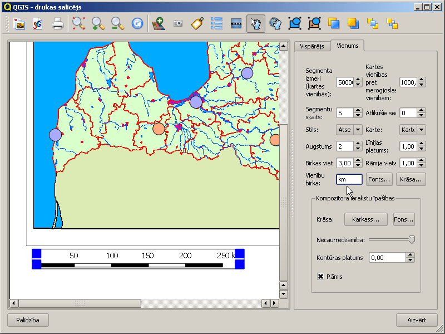
Task: Increase Rāmja vieta with up arrow
Action: 422,160
